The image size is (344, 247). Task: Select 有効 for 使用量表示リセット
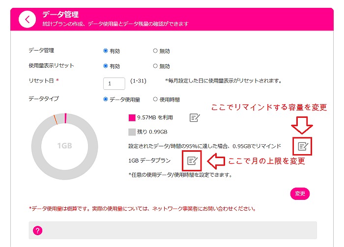tap(106, 66)
